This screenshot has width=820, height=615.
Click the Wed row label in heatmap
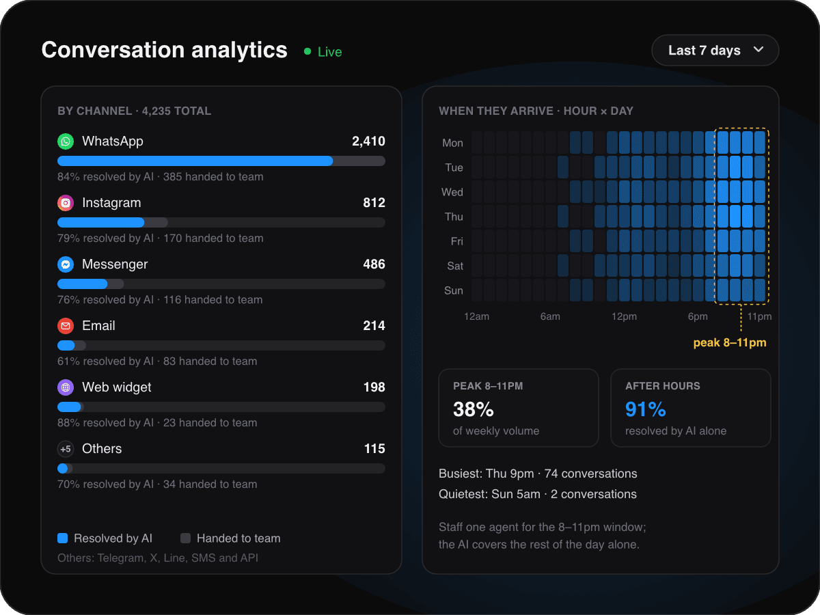pyautogui.click(x=452, y=192)
